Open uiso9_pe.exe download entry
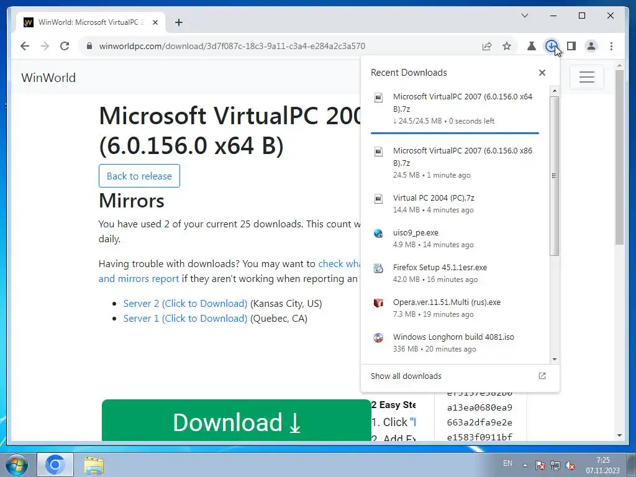The width and height of the screenshot is (636, 477). 455,238
